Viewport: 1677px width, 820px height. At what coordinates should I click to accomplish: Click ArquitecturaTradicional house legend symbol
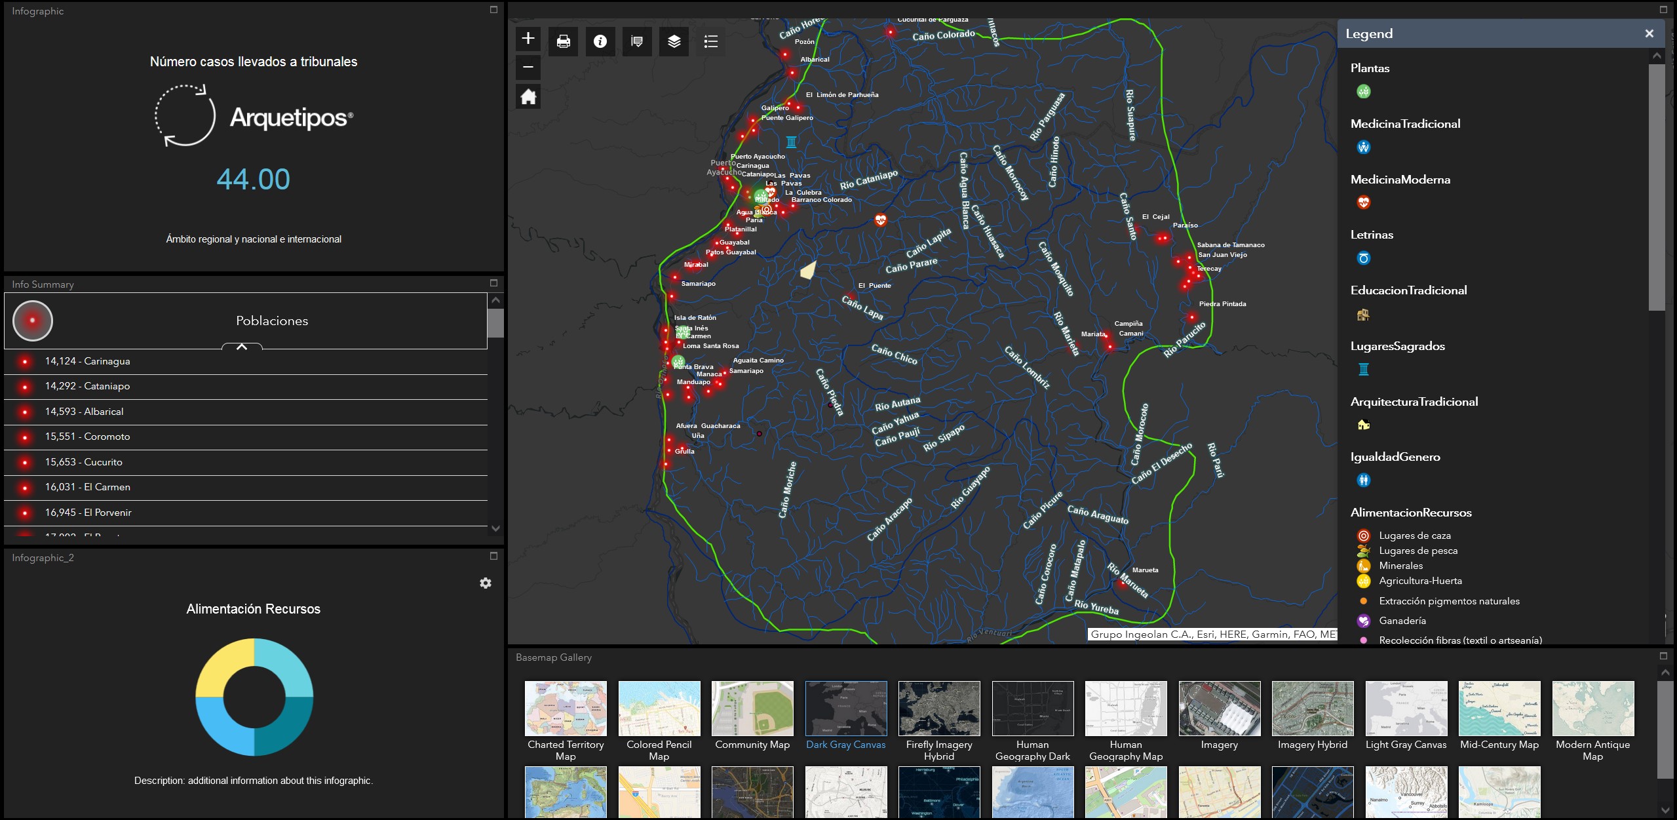pos(1364,425)
